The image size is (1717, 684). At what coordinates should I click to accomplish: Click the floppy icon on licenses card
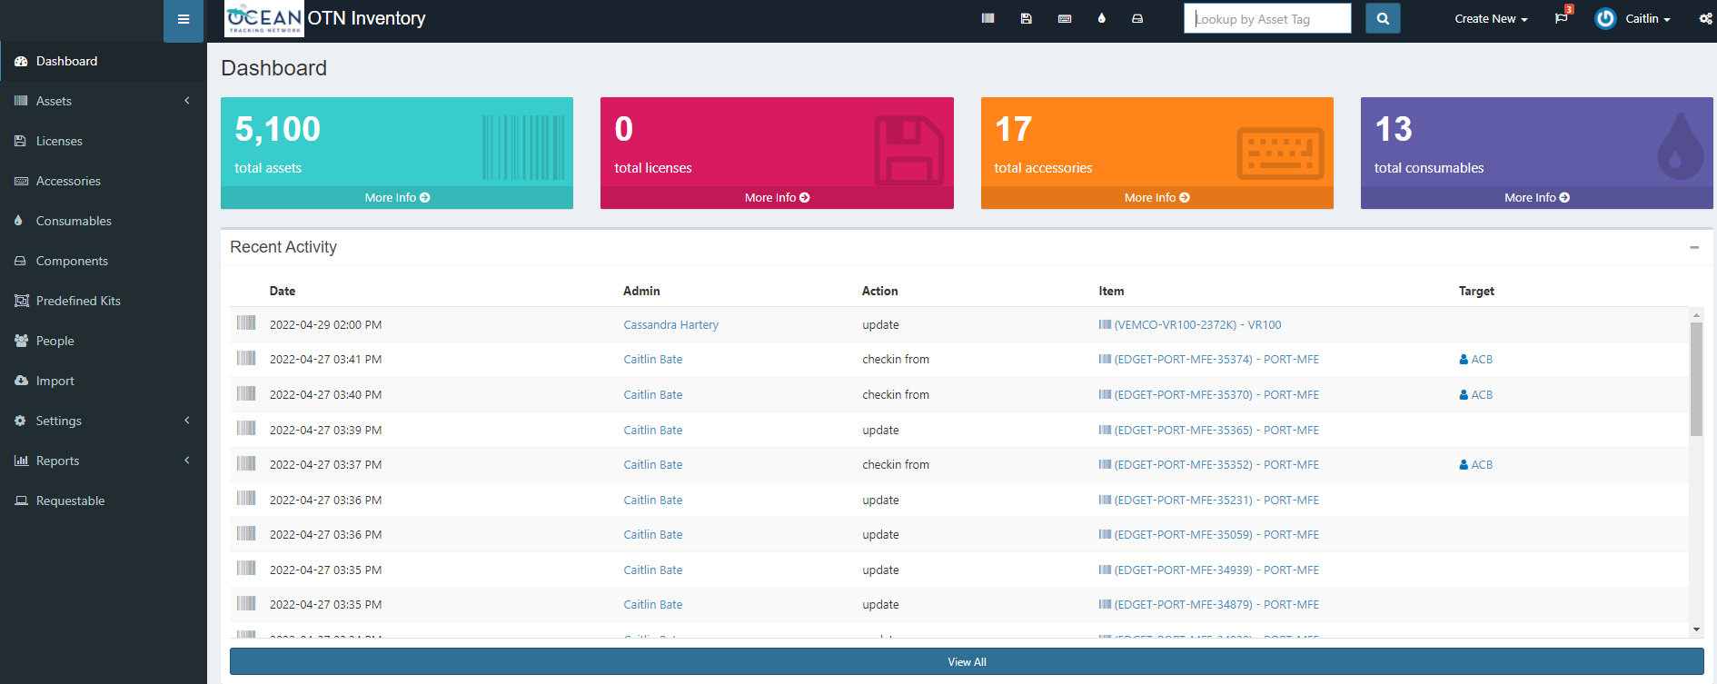(908, 150)
